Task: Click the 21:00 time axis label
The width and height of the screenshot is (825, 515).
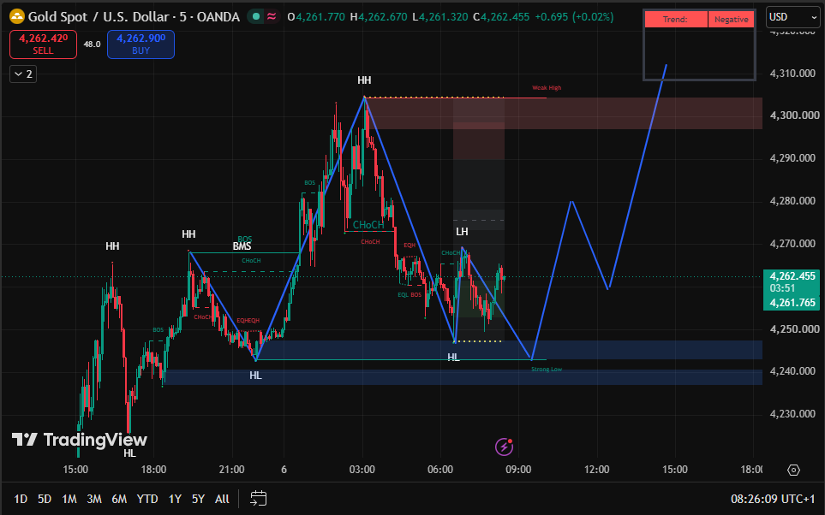Action: click(232, 470)
